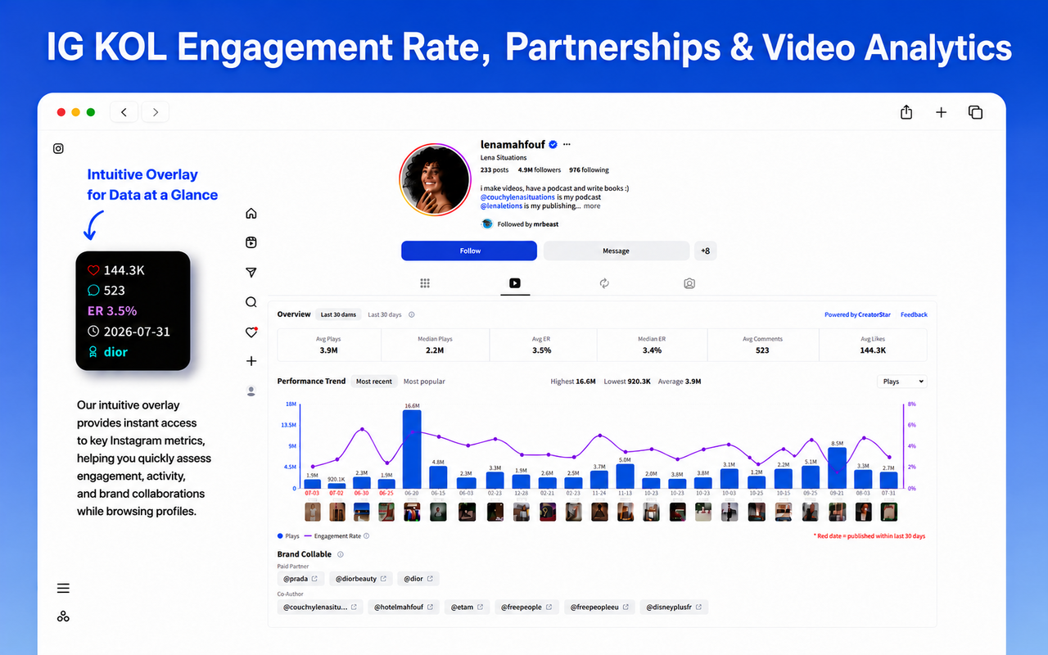Click the +8 button
1048x655 pixels.
click(x=706, y=251)
